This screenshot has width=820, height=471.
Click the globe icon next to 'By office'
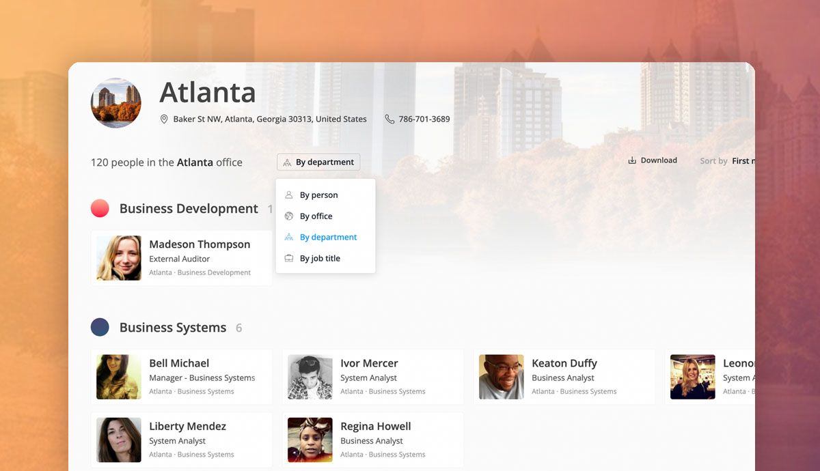pos(290,216)
